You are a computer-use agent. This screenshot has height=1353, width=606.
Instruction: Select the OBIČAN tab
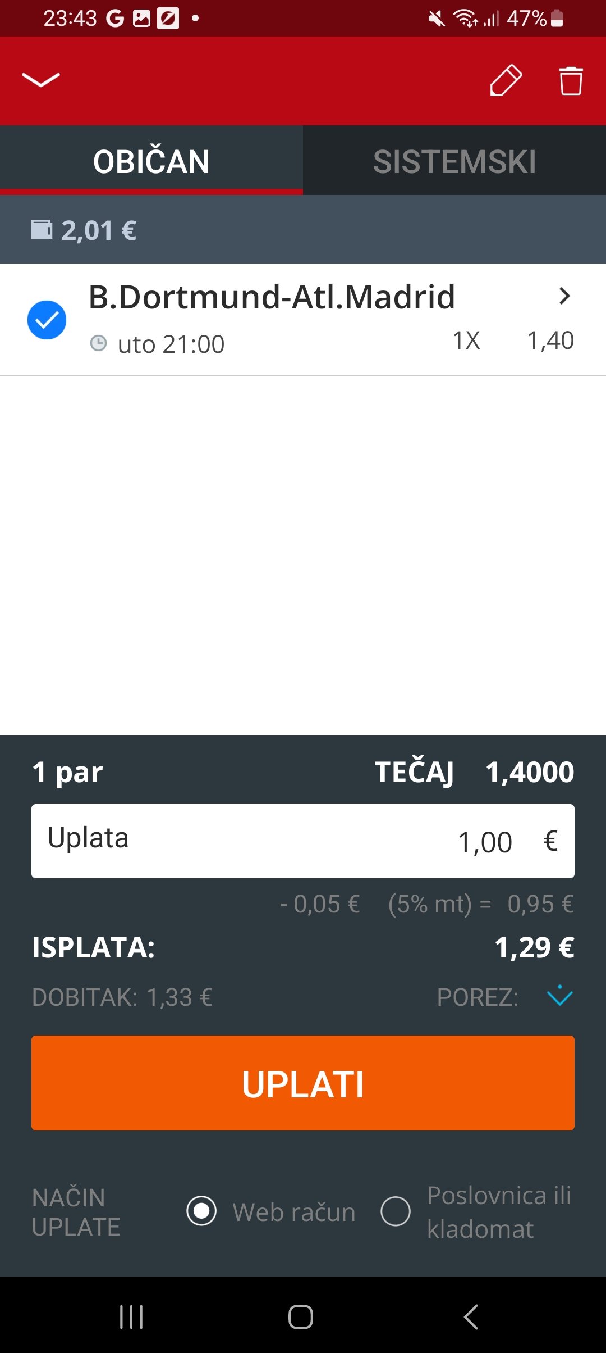click(151, 161)
